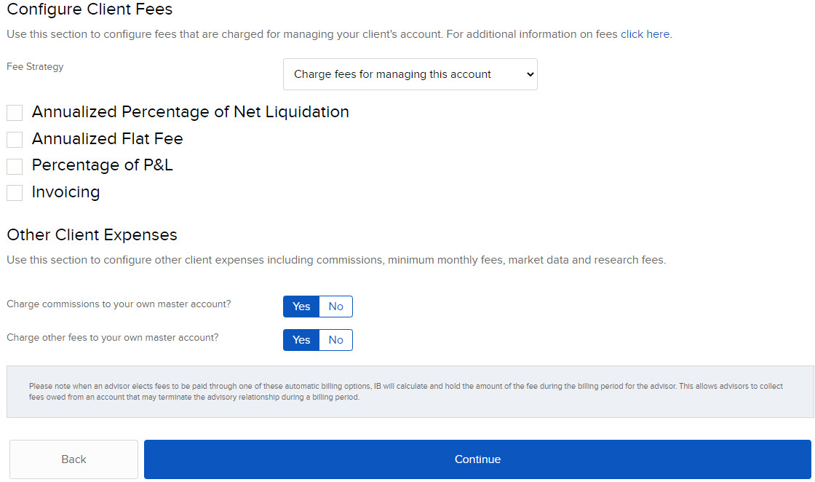Click the 'Other Client Expenses' heading
Image resolution: width=815 pixels, height=482 pixels.
[92, 234]
